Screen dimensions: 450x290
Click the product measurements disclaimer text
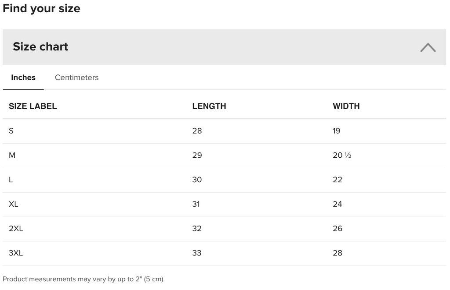84,279
